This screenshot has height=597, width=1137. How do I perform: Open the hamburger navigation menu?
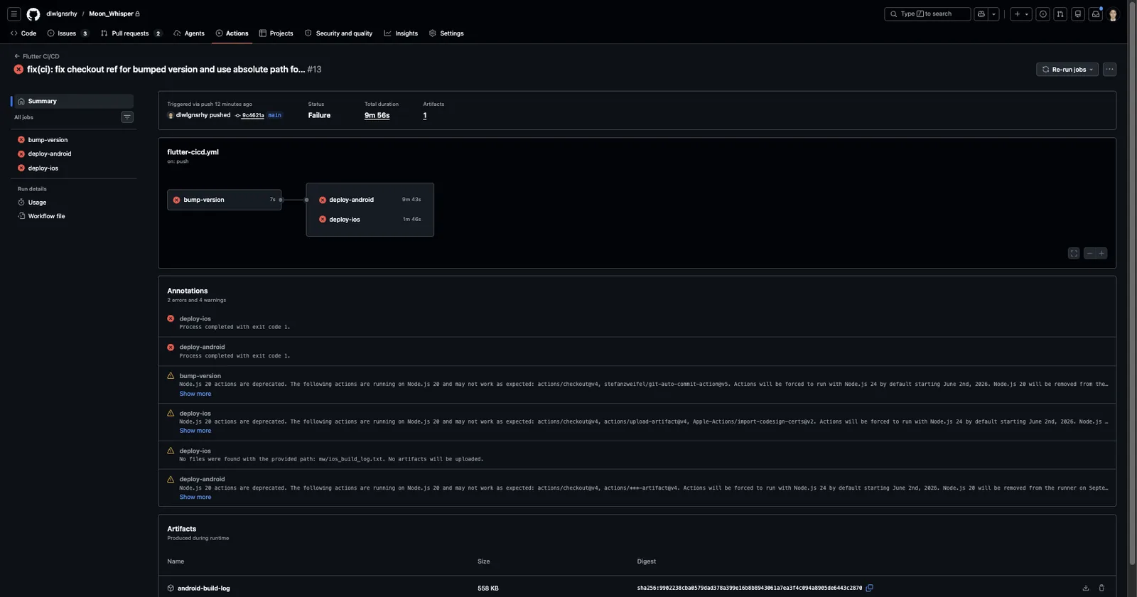click(x=14, y=14)
